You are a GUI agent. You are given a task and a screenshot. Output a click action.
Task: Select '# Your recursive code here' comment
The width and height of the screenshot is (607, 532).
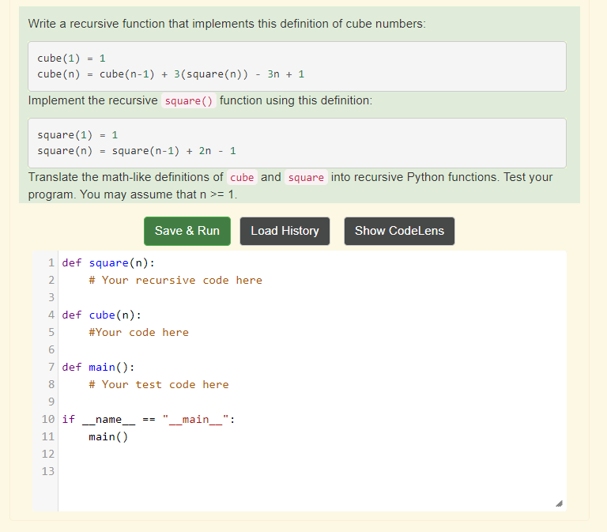pos(175,280)
